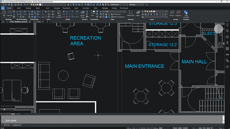Open the UCS coordinates tool
Viewport: 230px width, 129px height.
pos(93,13)
